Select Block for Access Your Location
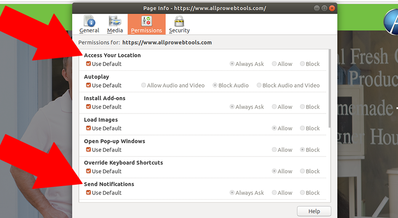Viewport: 398px width, 218px height. point(302,64)
